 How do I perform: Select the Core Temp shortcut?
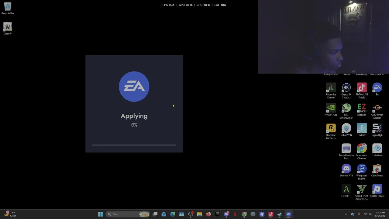[x=377, y=171]
